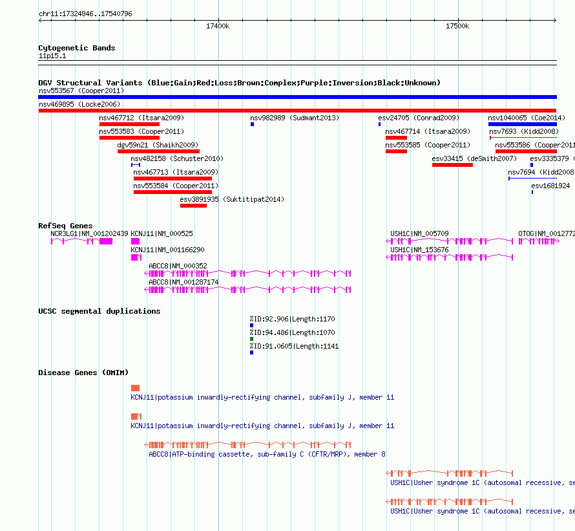Select the nsv553584 (Cooper2011) variant label

pyautogui.click(x=176, y=186)
